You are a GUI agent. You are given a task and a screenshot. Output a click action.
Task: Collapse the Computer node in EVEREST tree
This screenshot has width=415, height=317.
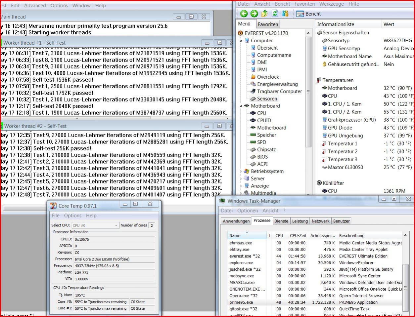241,41
